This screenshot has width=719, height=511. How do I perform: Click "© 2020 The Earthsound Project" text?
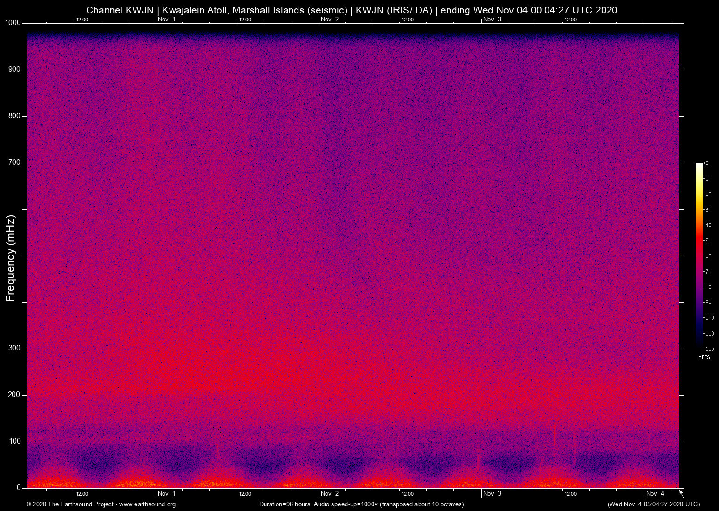(x=70, y=504)
